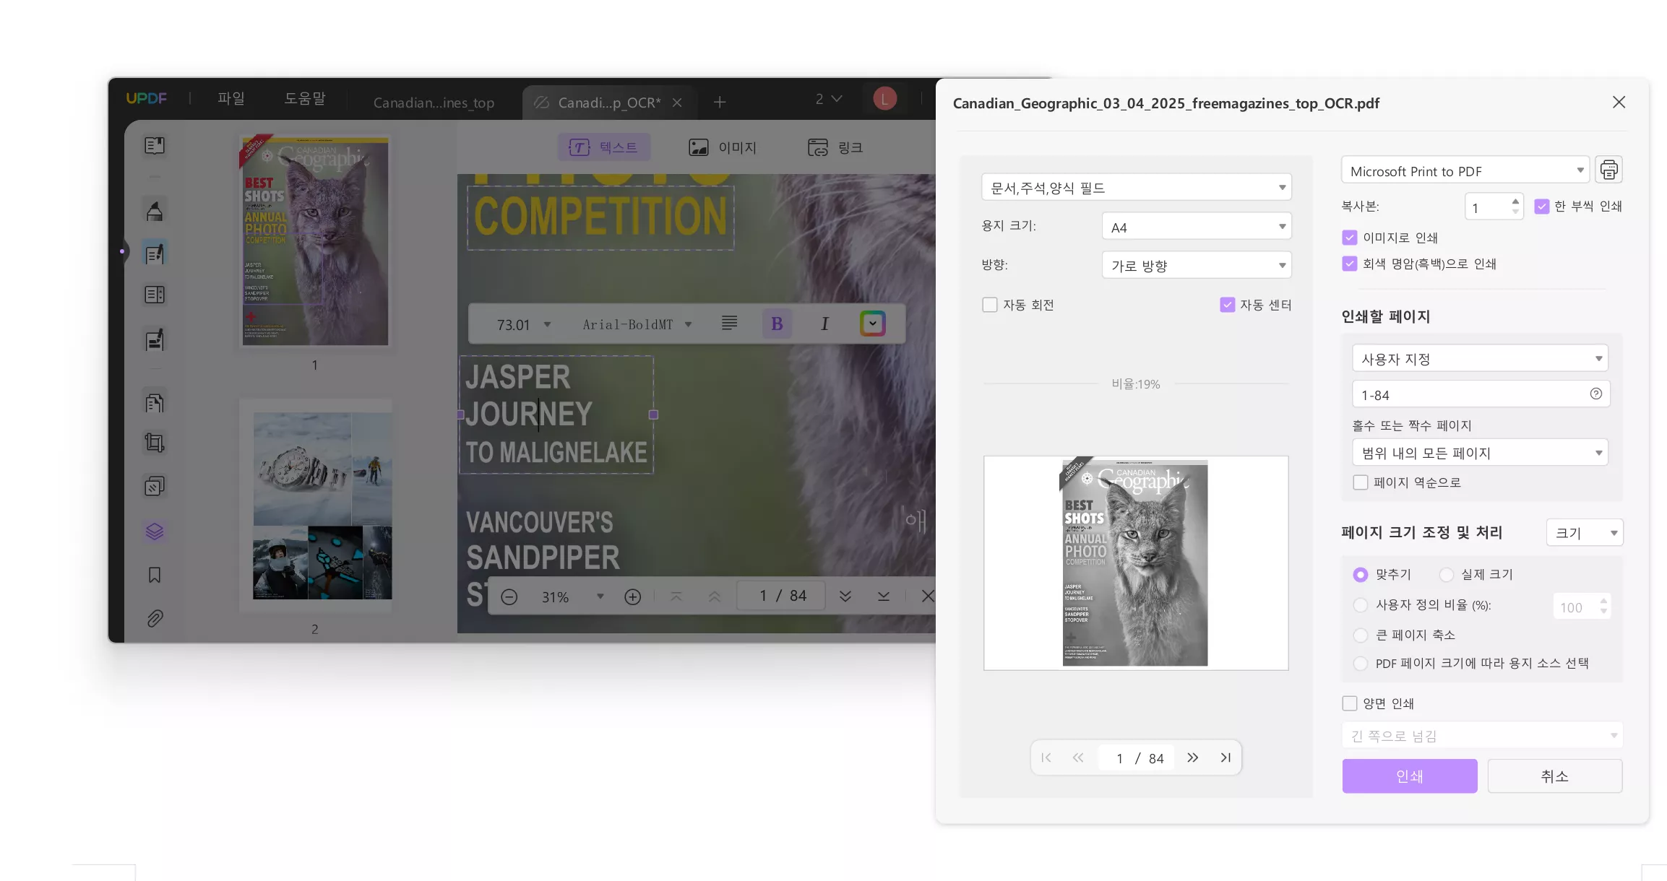Screen dimensions: 1667x881
Task: Open the 크기 page handling dropdown
Action: tap(1585, 533)
